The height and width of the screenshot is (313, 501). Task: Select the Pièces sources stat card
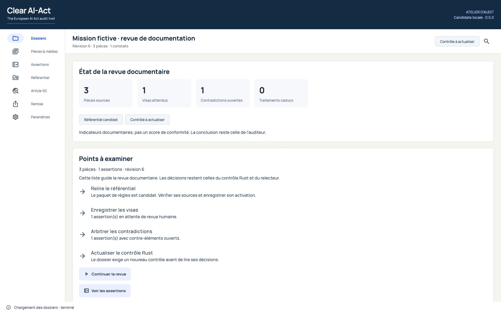coord(106,93)
